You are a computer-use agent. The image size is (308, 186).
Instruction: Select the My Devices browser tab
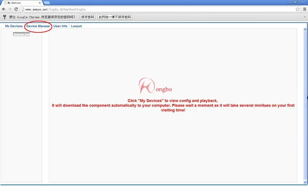[22, 3]
